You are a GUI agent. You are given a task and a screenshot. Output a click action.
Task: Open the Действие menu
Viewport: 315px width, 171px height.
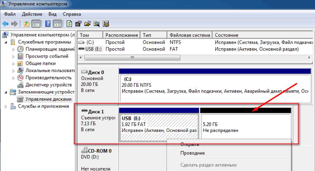(x=32, y=14)
